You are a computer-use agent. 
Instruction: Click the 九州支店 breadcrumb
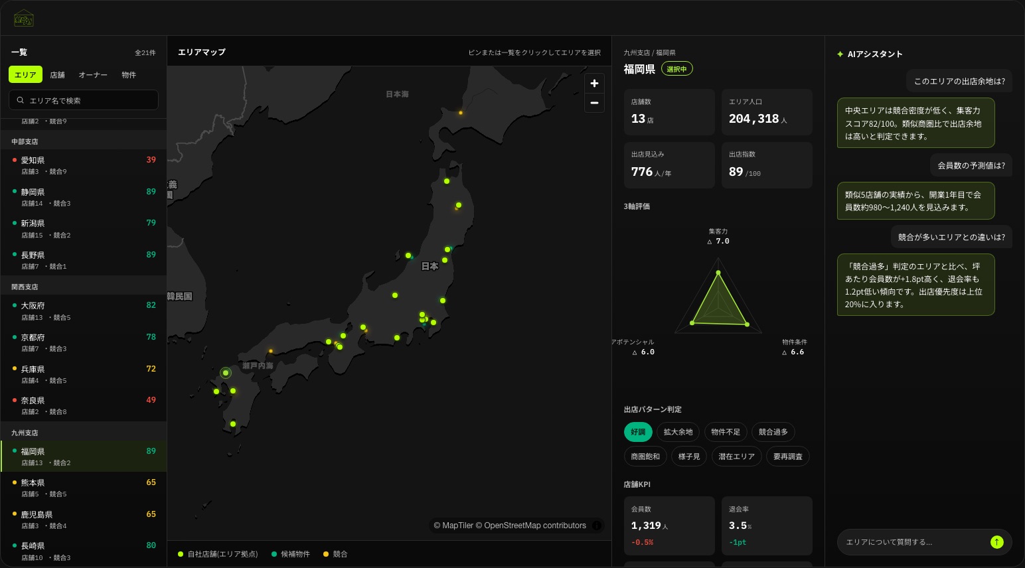[637, 52]
